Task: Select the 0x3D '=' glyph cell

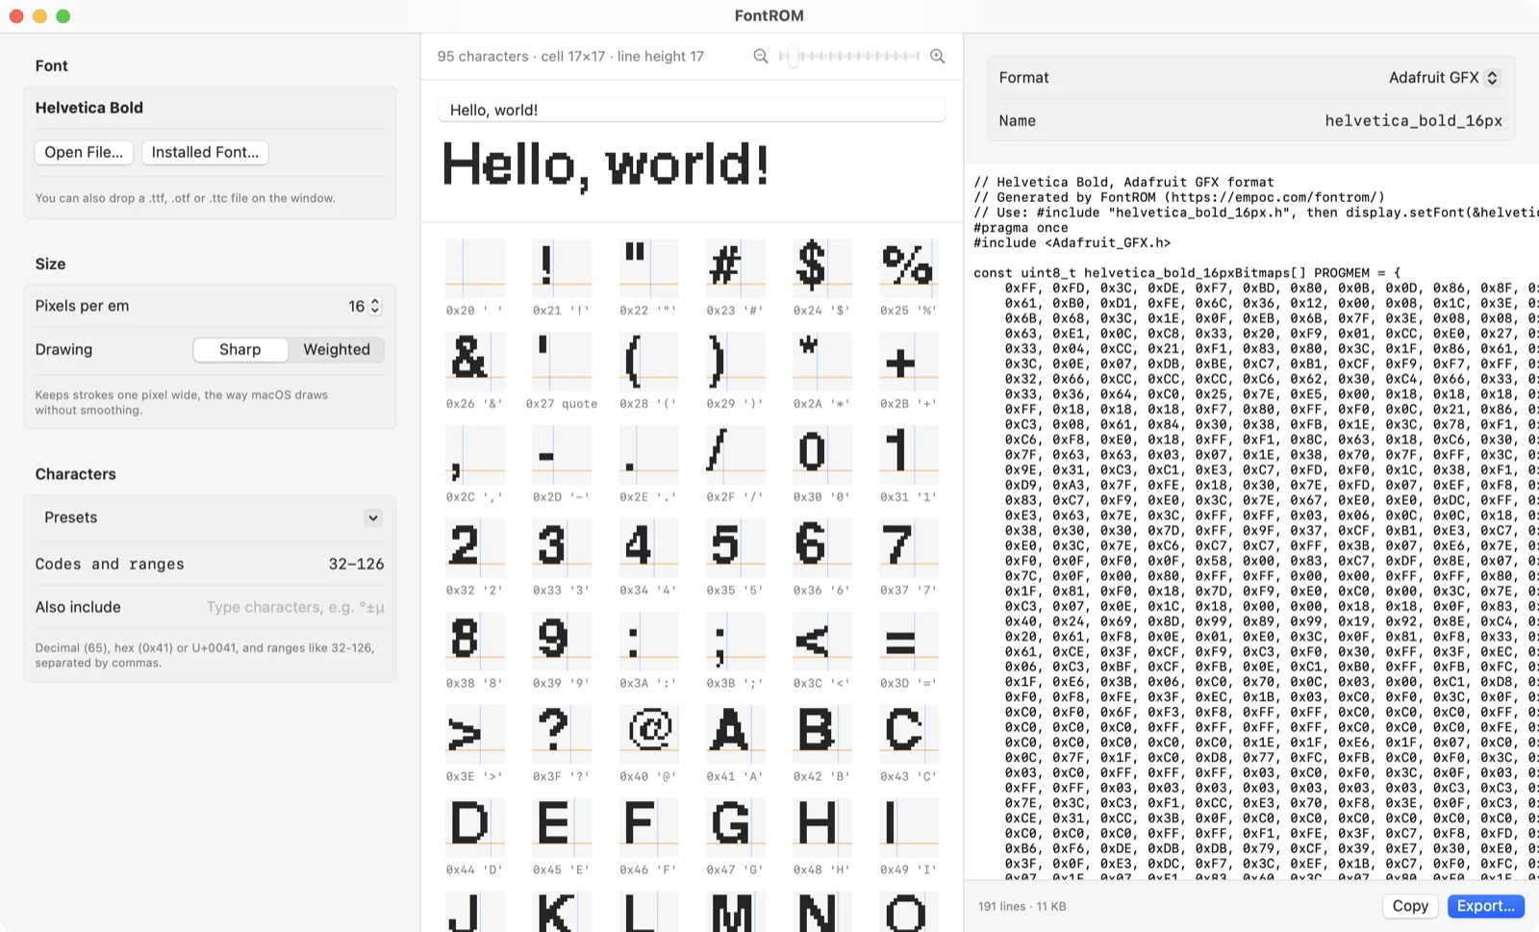Action: pos(909,651)
